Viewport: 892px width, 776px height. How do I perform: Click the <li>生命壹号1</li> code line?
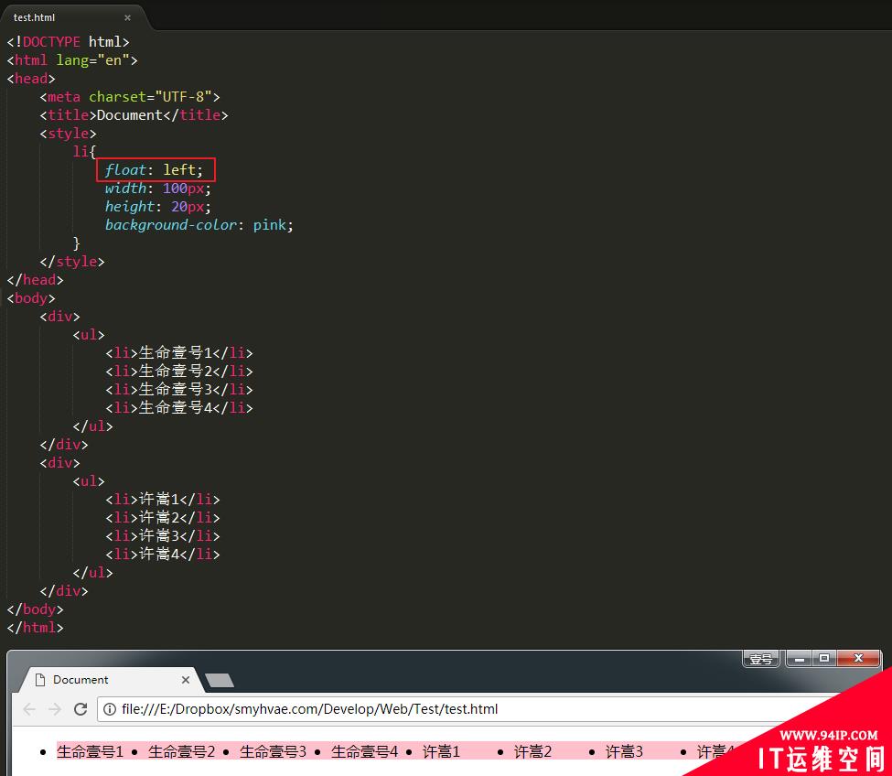click(179, 352)
